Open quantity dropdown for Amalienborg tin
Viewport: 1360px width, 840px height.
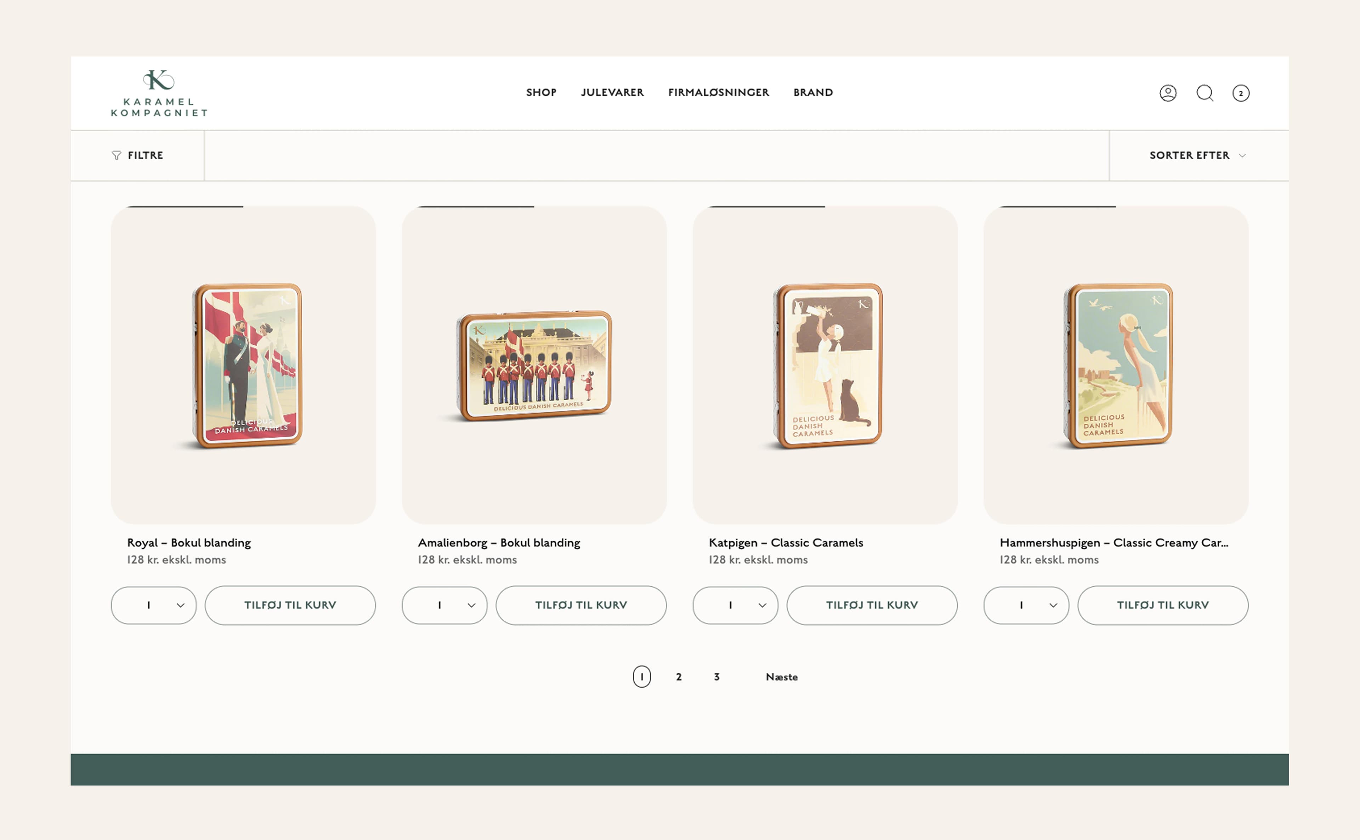pyautogui.click(x=444, y=605)
